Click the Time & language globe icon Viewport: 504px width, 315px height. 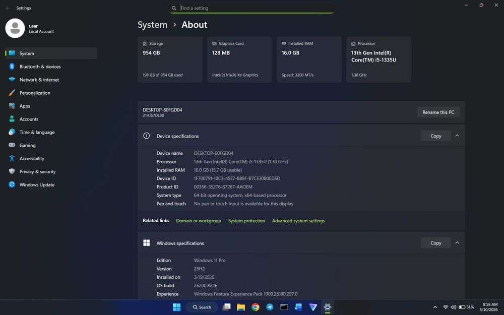12,132
